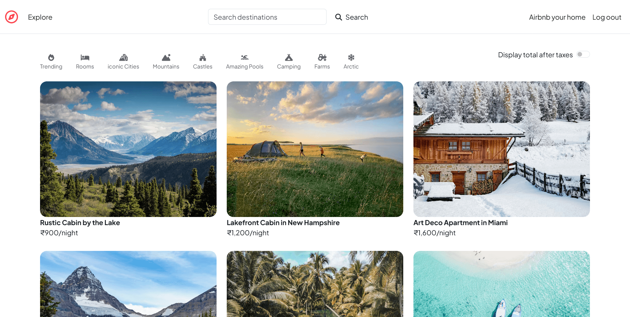Click the ₹1,600/night price
This screenshot has height=317, width=630.
tap(434, 233)
